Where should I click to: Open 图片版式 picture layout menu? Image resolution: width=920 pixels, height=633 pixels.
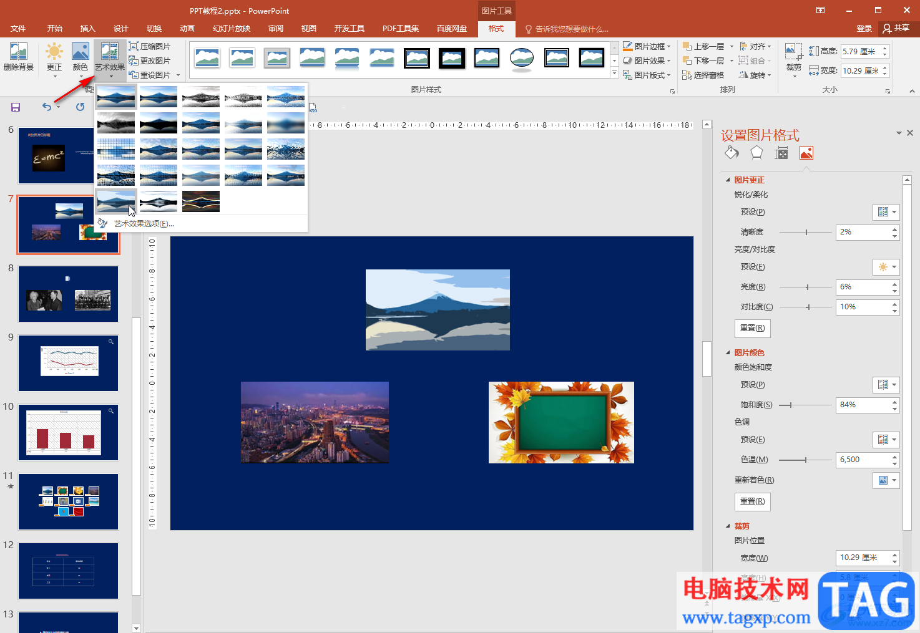coord(647,75)
